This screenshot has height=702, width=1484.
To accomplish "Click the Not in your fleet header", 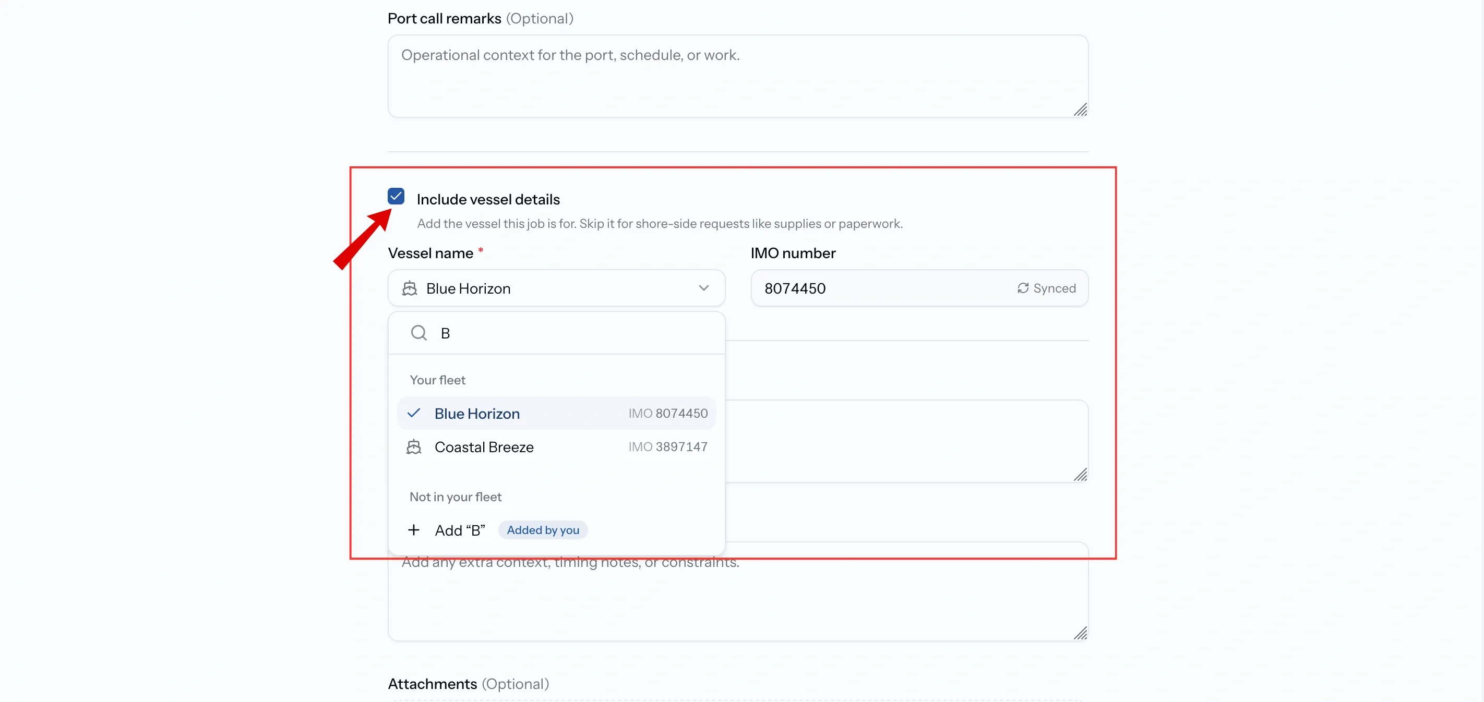I will [x=455, y=497].
